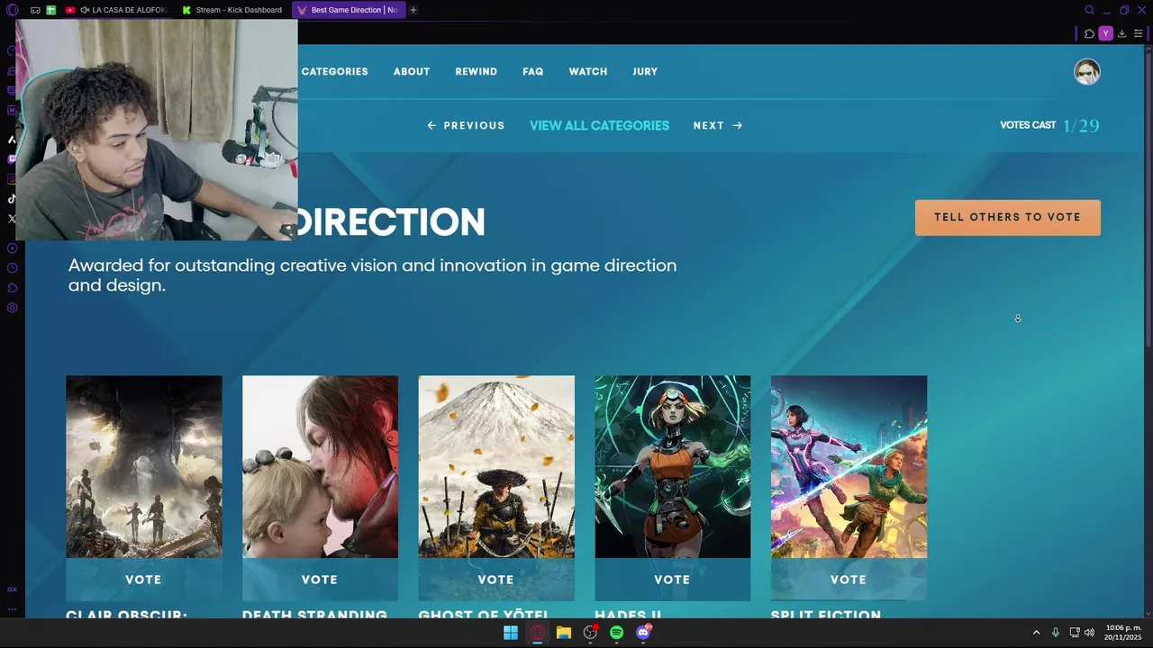Show the browser downloads panel
1153x648 pixels.
coord(1121,33)
